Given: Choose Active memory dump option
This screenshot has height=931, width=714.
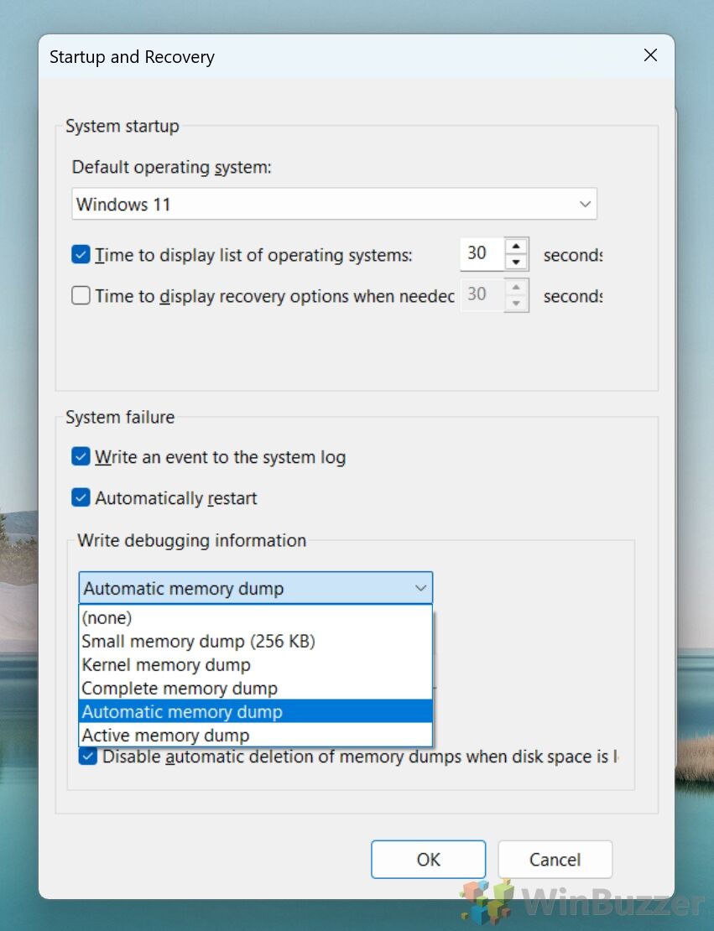Looking at the screenshot, I should pos(255,735).
